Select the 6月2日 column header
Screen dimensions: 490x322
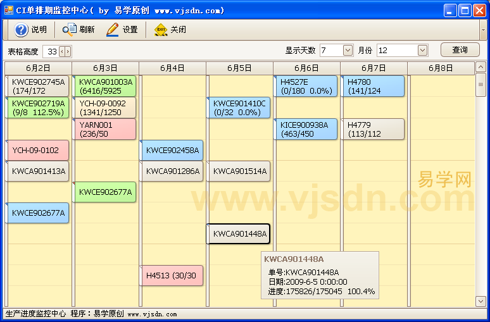39,68
